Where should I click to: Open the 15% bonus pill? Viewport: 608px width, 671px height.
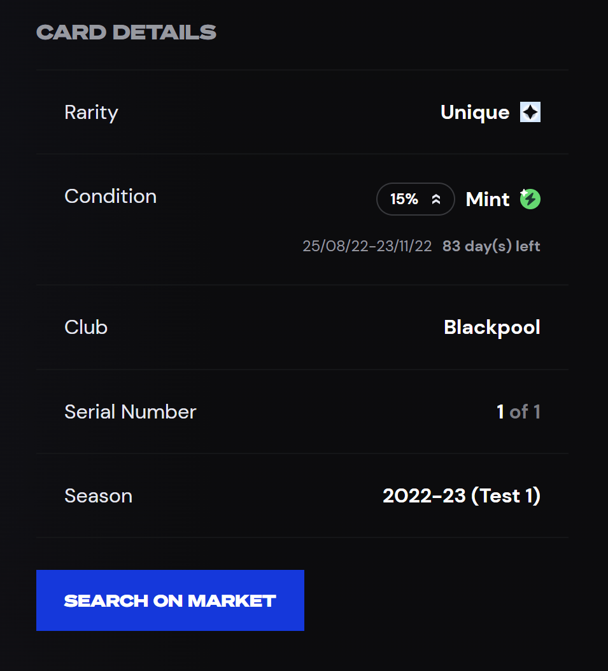(x=415, y=199)
